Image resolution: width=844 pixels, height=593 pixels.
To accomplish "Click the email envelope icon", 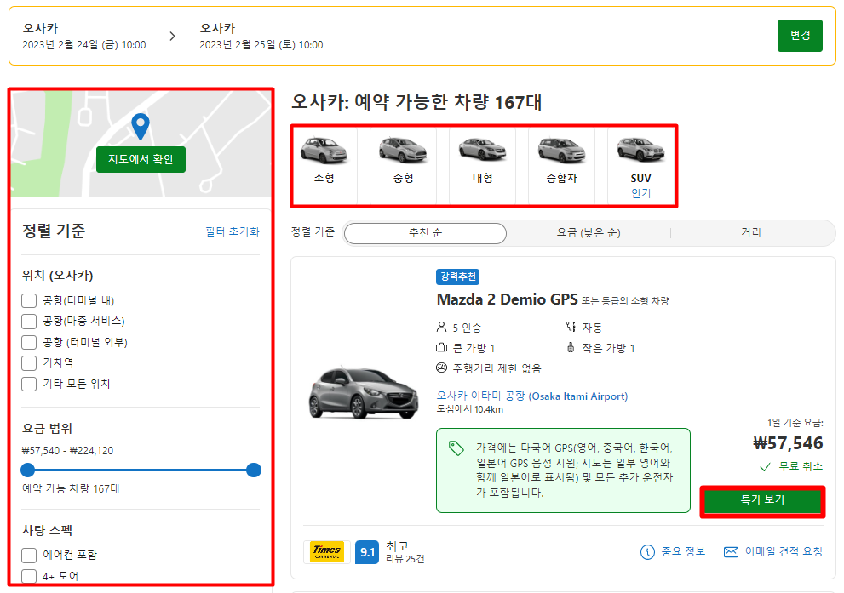I will [731, 551].
